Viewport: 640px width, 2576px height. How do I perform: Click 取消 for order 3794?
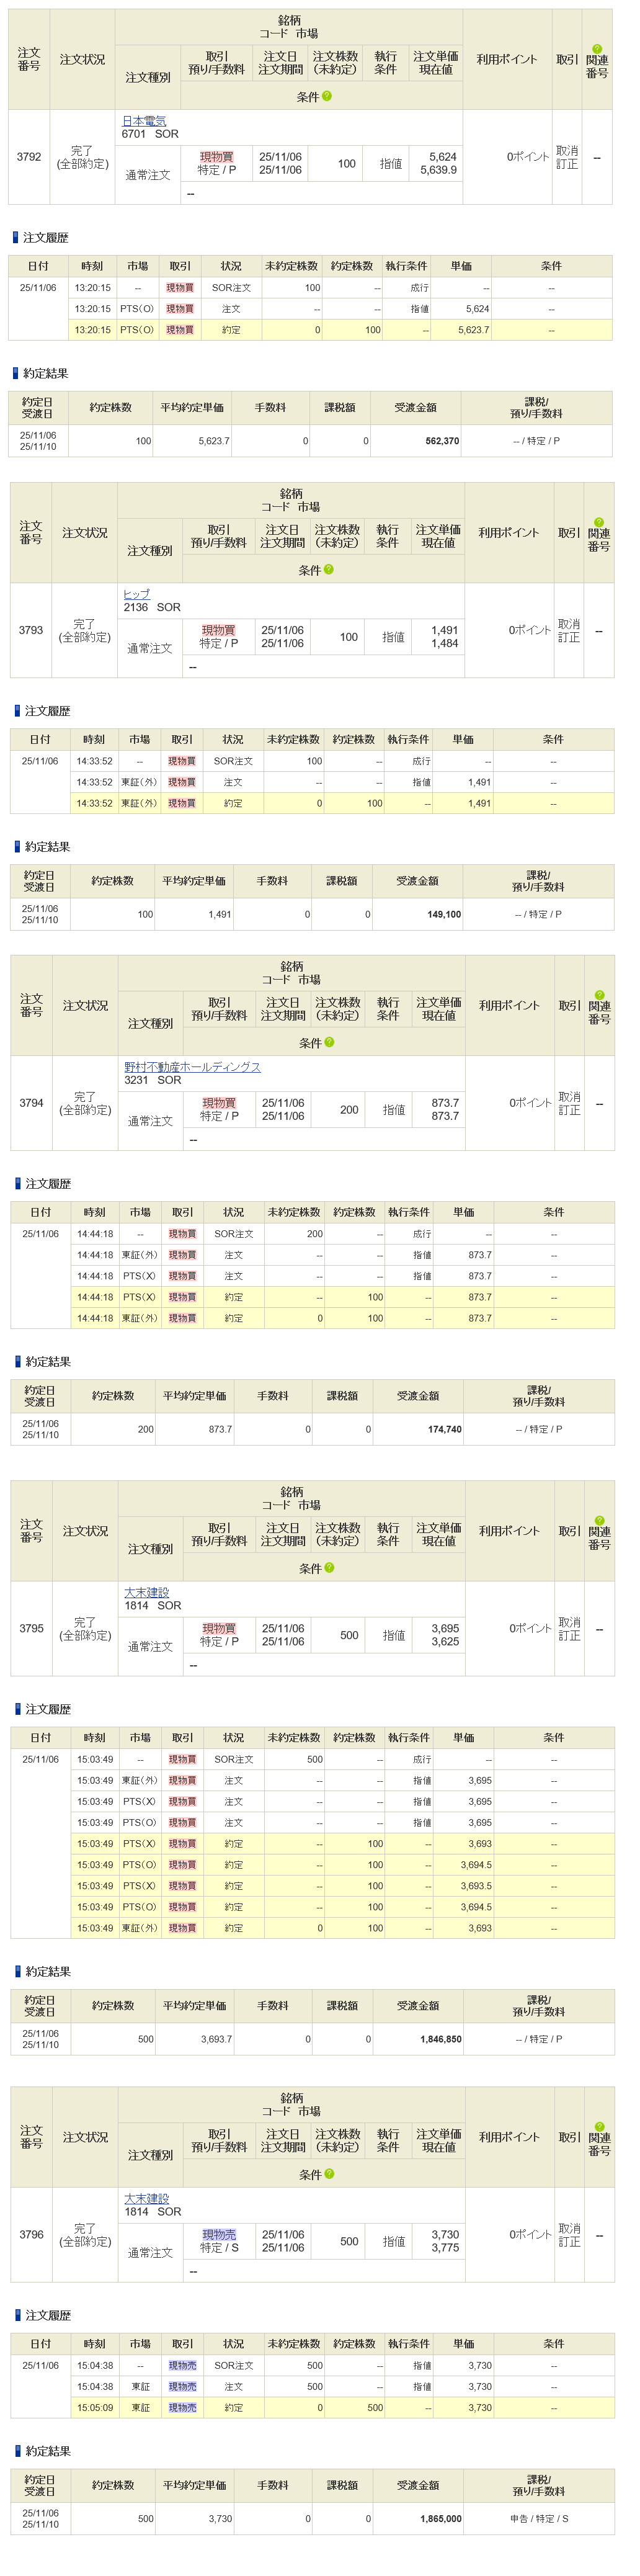570,1097
